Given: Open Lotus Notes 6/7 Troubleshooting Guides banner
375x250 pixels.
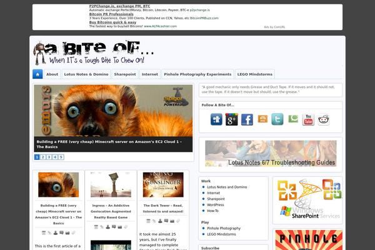Looking at the screenshot, I should point(271,153).
